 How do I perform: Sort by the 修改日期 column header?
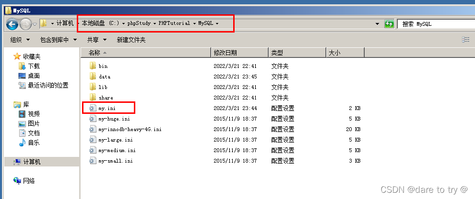[239, 53]
